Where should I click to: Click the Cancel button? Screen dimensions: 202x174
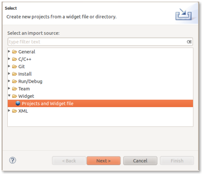pos(140,161)
